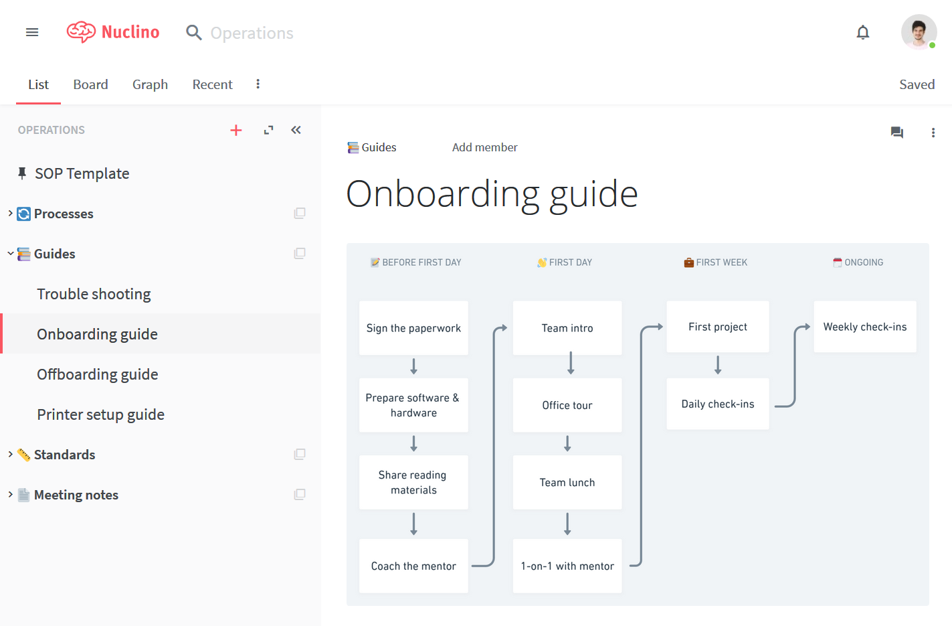Open the duplicate icon next to Guides
The width and height of the screenshot is (952, 626).
point(300,253)
